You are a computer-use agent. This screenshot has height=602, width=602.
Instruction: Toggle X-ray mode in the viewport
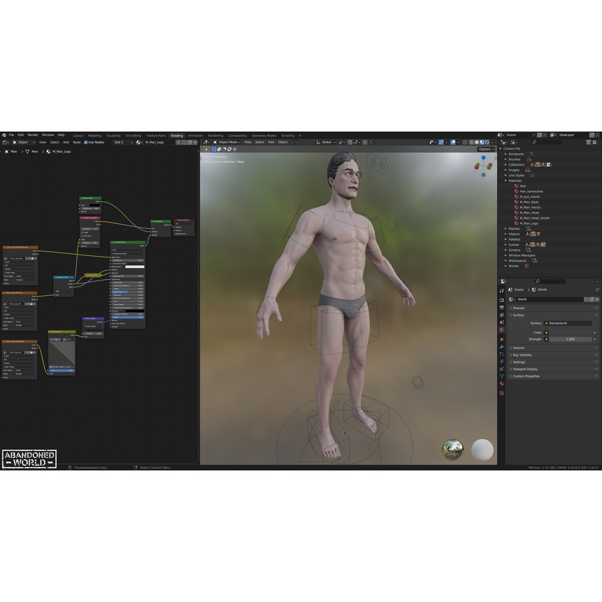click(465, 142)
